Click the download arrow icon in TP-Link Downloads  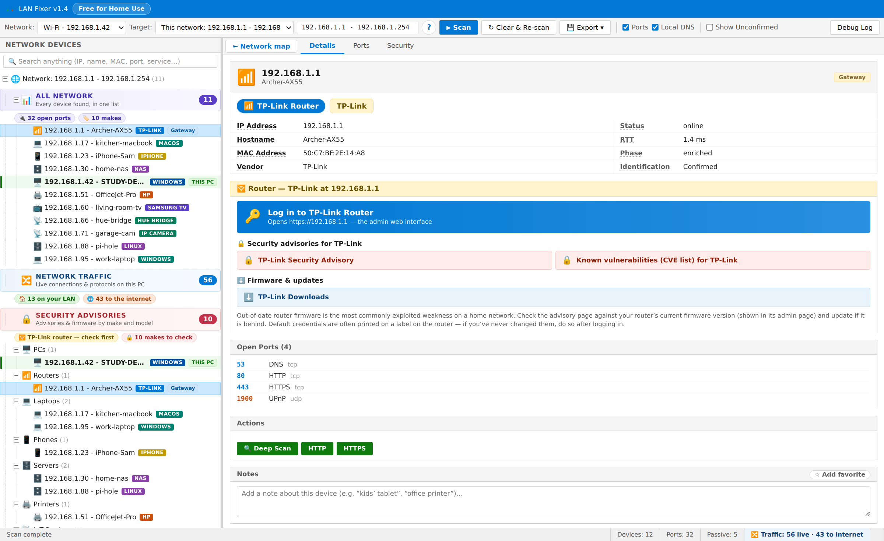click(x=249, y=297)
